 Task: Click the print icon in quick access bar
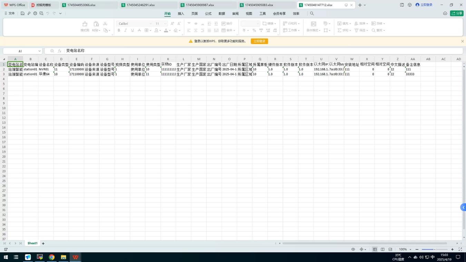[35, 13]
